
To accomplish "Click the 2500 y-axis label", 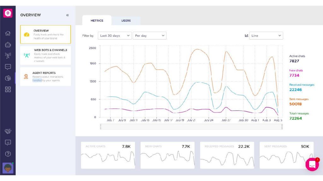I will point(92,48).
